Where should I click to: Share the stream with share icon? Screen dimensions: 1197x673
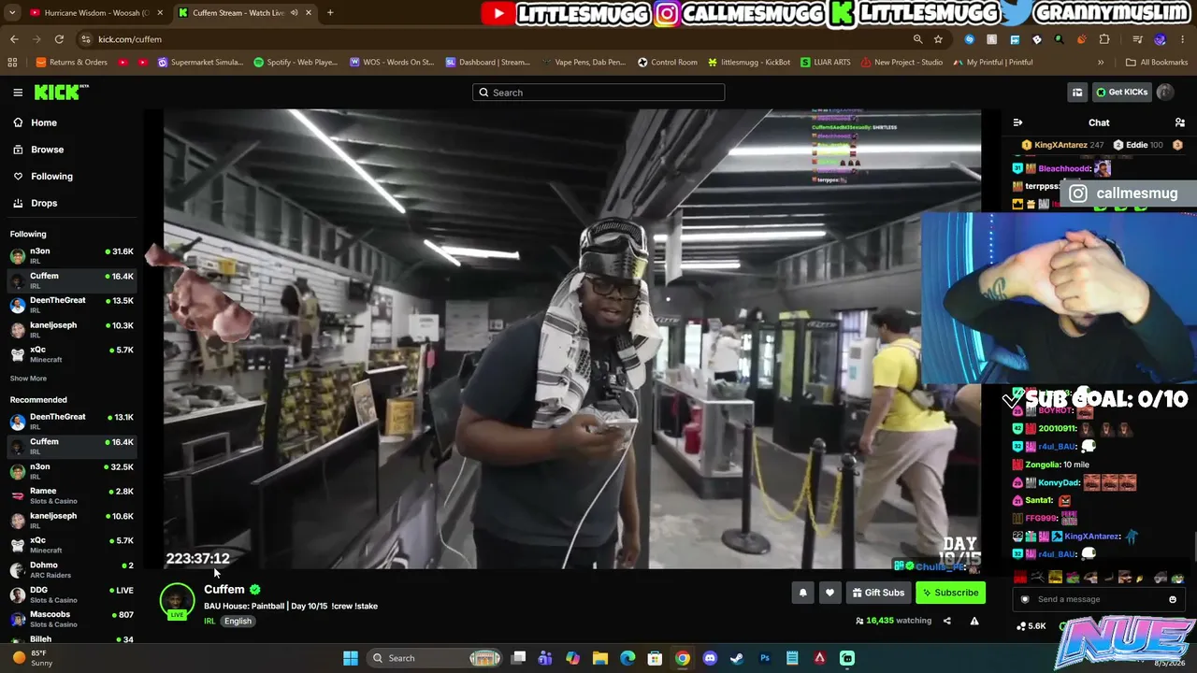pyautogui.click(x=946, y=621)
